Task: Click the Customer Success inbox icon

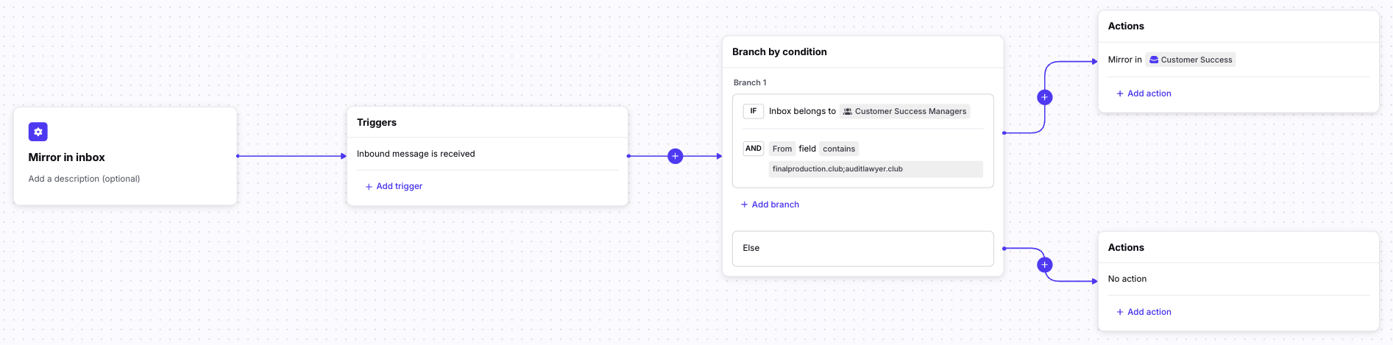Action: coord(1154,60)
